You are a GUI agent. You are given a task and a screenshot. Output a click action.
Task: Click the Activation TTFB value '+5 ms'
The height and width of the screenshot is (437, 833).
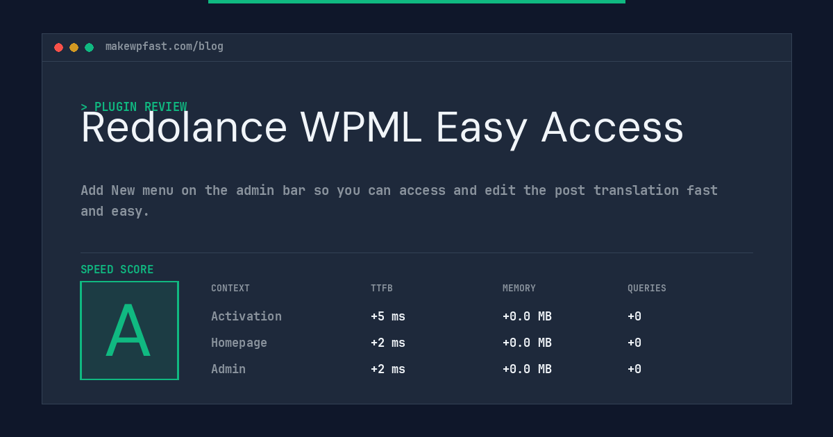pyautogui.click(x=388, y=316)
